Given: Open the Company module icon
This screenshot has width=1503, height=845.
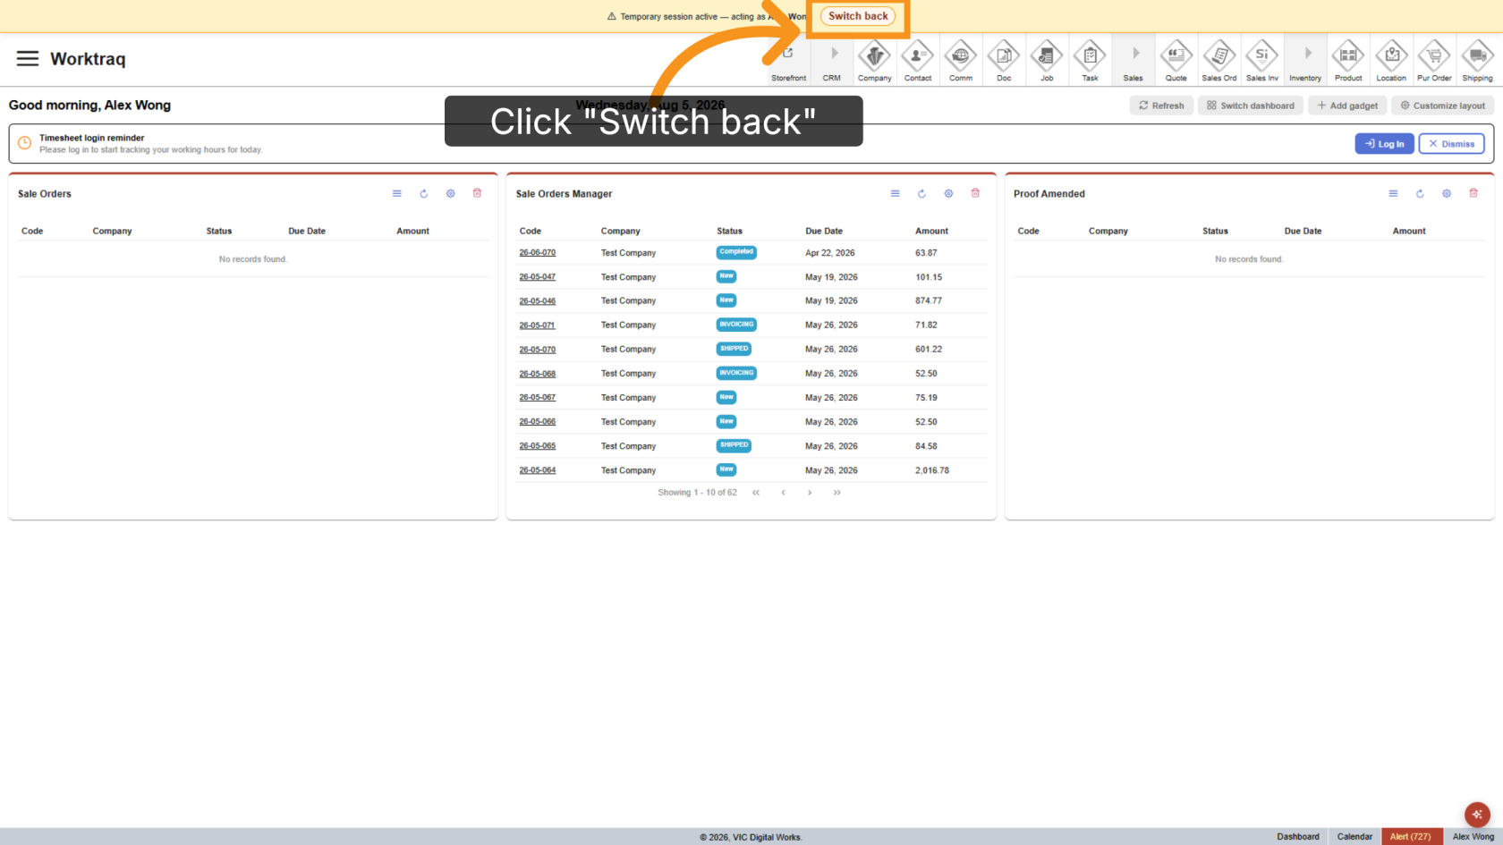Looking at the screenshot, I should pos(874,60).
